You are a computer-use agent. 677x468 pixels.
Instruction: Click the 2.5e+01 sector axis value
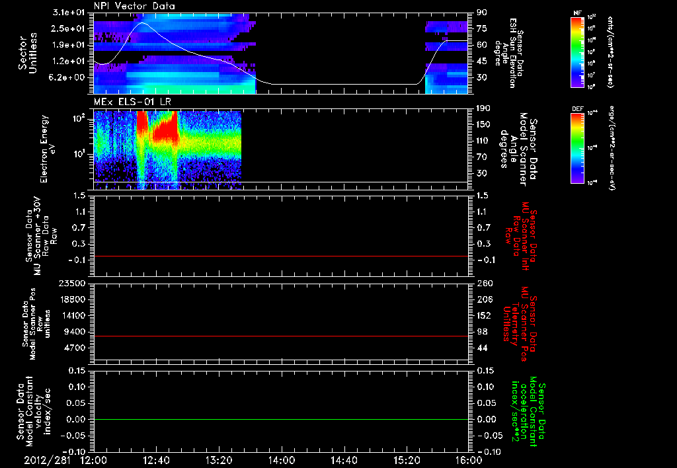pos(68,28)
